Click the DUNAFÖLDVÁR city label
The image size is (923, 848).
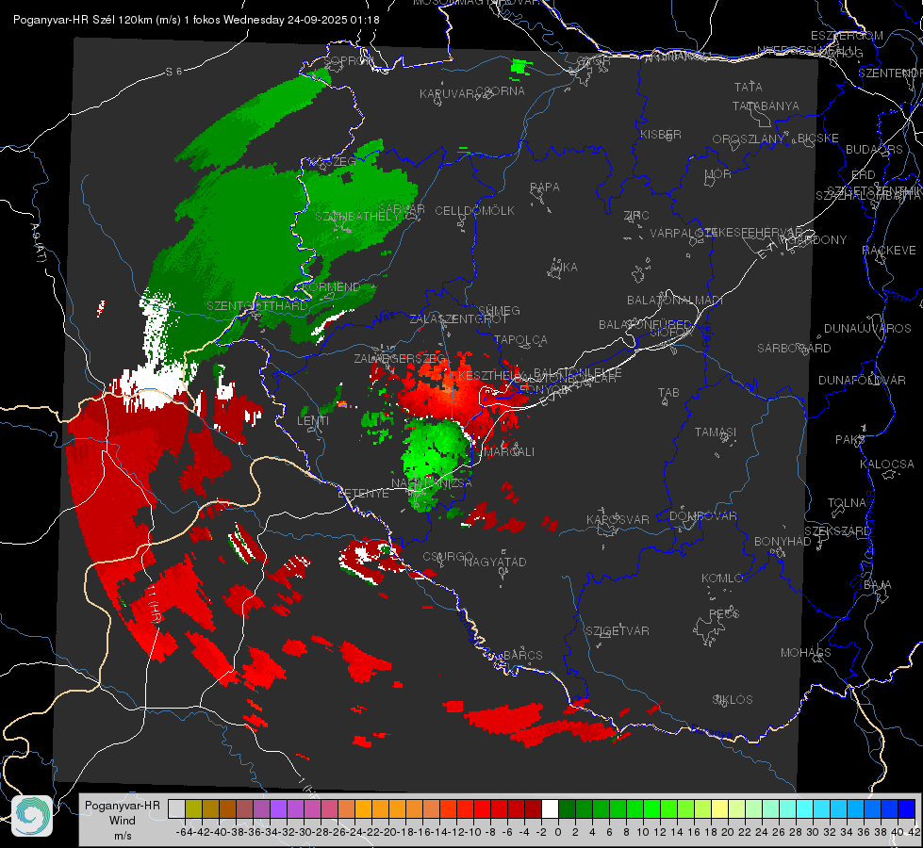click(862, 380)
